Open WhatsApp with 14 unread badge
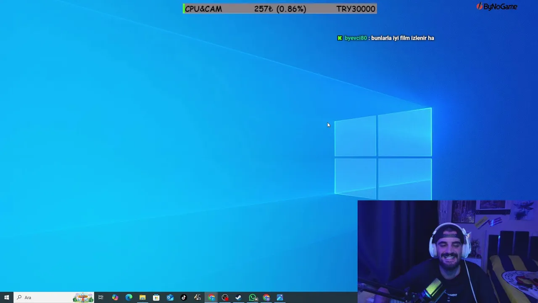This screenshot has height=303, width=538. [253, 298]
